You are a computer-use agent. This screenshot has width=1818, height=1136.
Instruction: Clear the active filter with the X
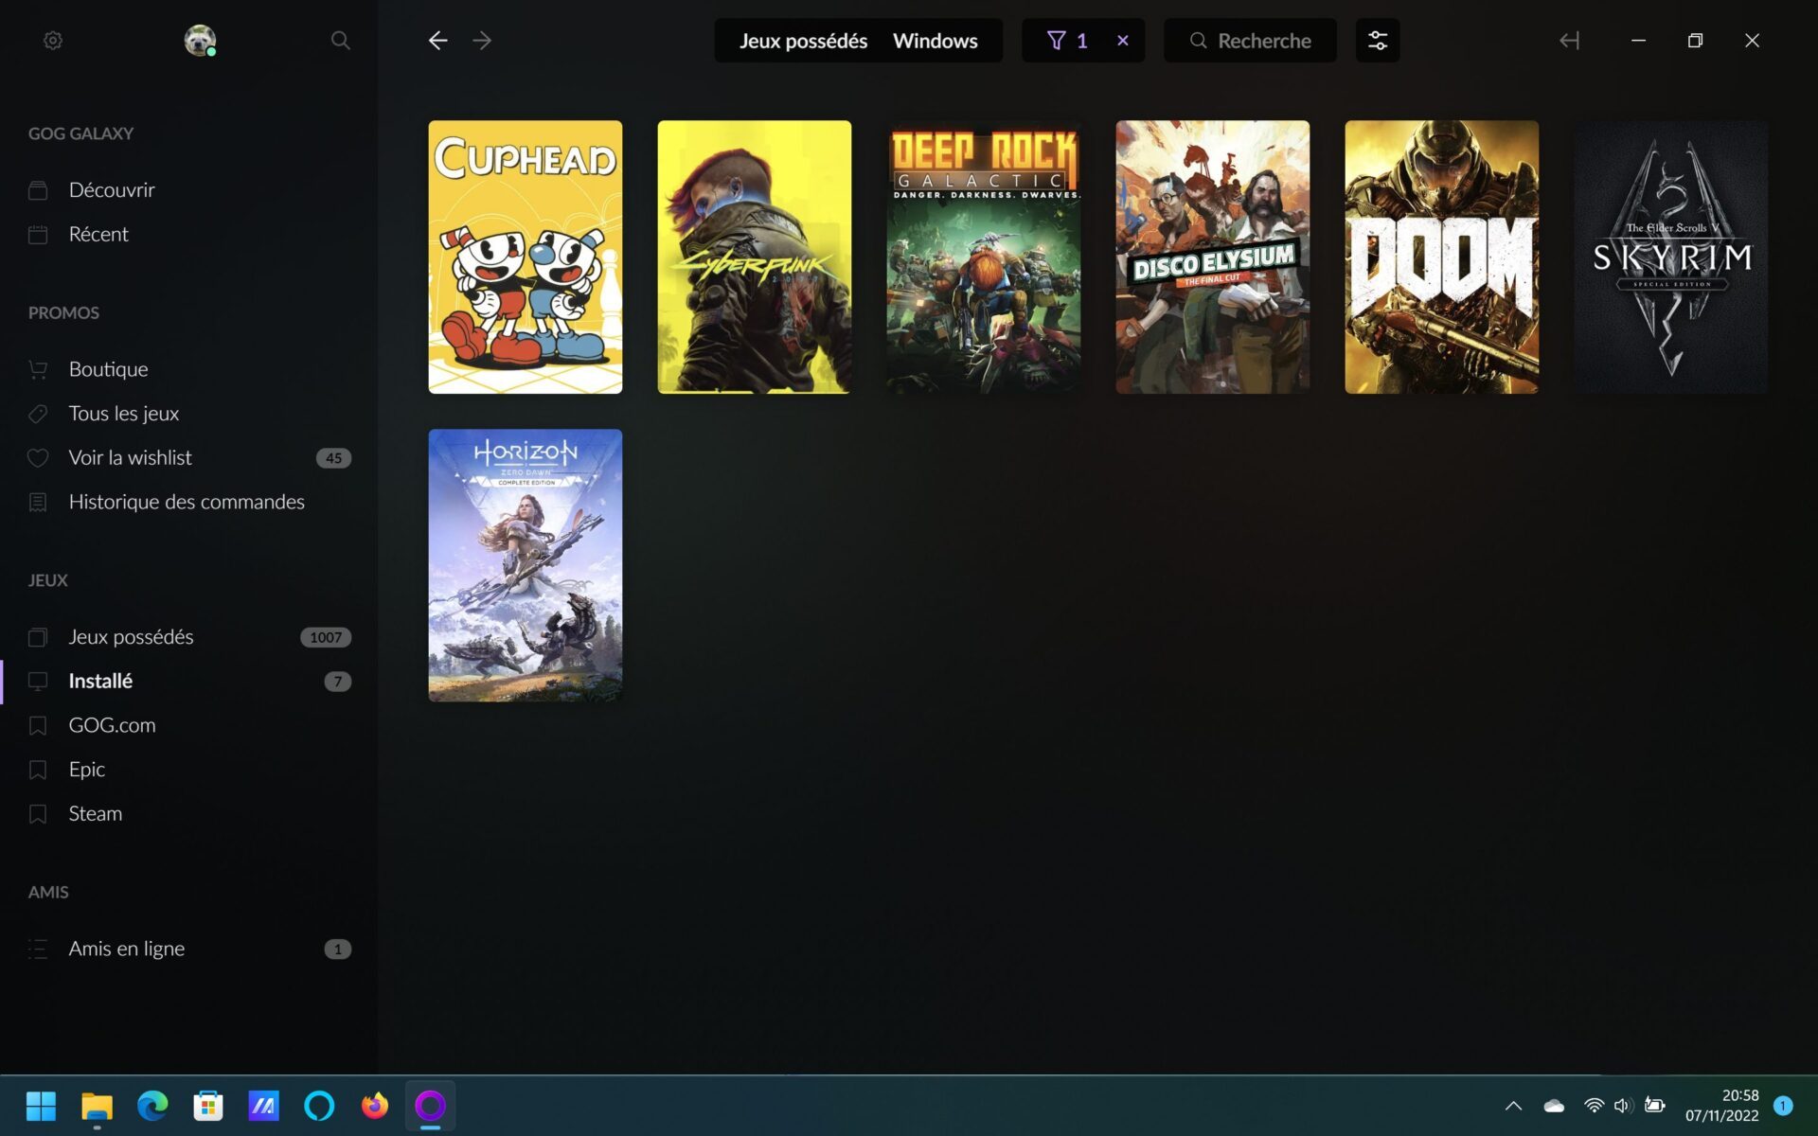tap(1123, 41)
